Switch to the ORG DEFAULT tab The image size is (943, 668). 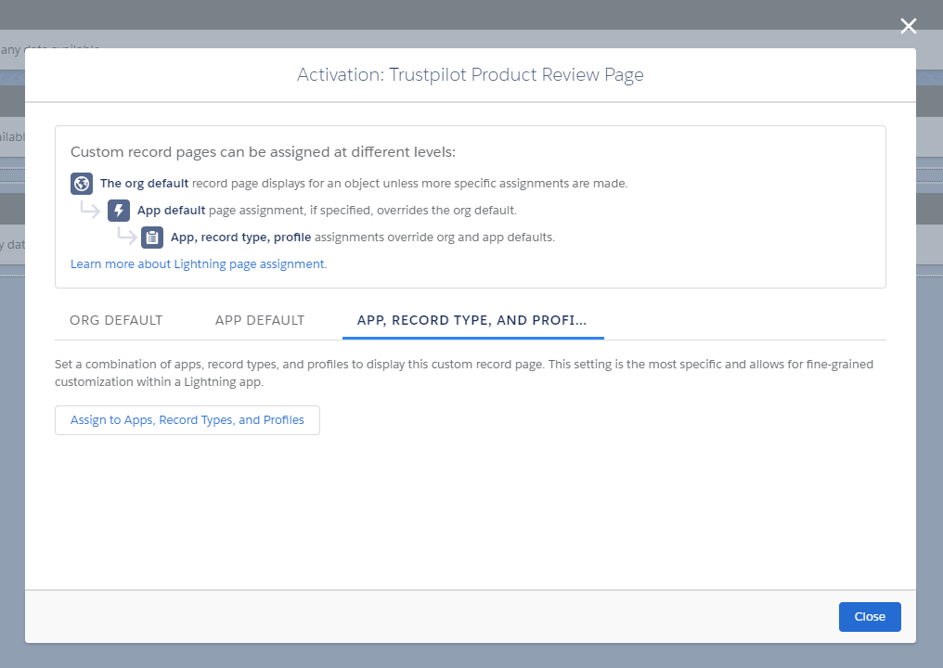pos(115,320)
